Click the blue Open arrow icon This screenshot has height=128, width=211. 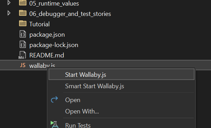coord(54,100)
